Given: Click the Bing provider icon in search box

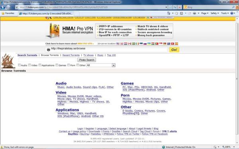Looking at the screenshot, I should coord(185,7).
